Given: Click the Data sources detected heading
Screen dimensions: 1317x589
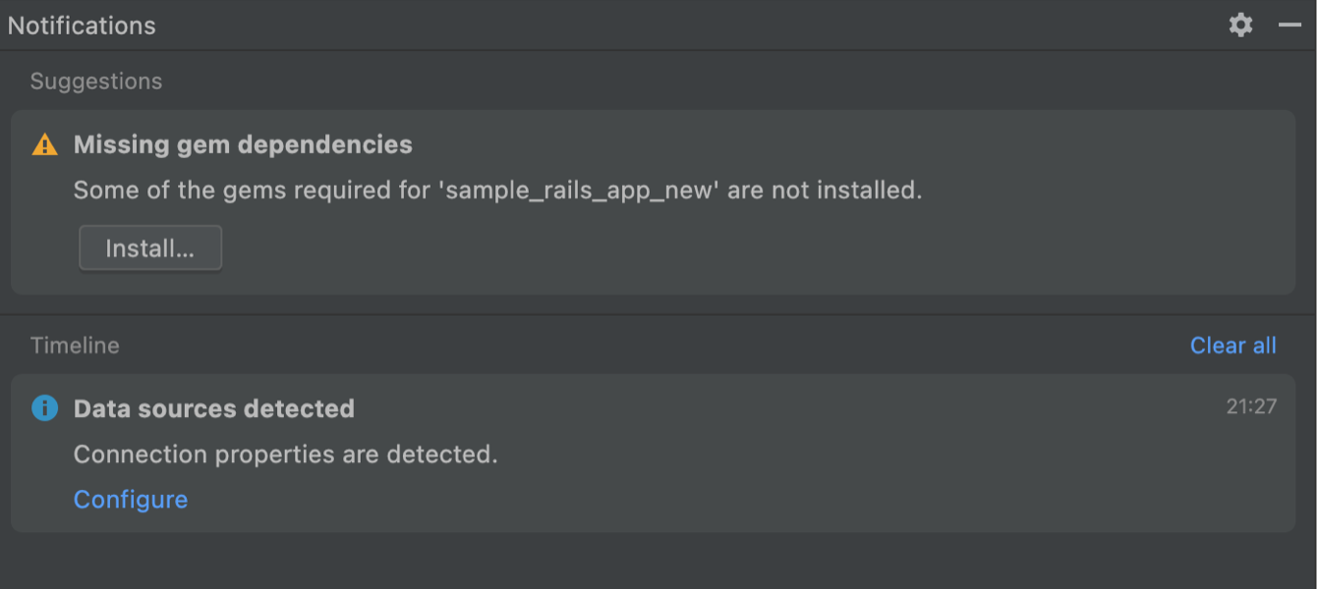Looking at the screenshot, I should pyautogui.click(x=213, y=408).
